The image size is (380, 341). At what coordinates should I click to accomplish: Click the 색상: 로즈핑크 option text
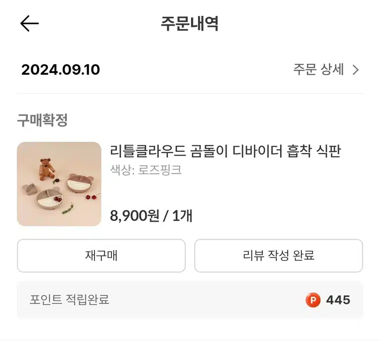point(145,170)
